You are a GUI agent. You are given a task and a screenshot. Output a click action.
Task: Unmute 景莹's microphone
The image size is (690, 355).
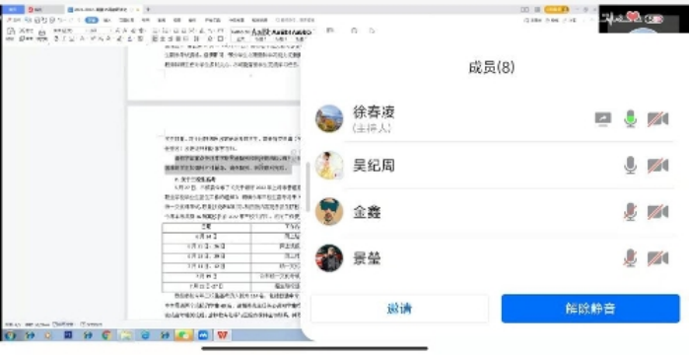pos(631,258)
